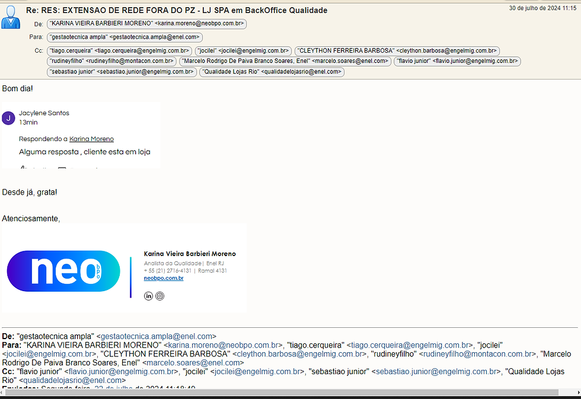Open neobpo.com.br link in signature

tap(164, 278)
